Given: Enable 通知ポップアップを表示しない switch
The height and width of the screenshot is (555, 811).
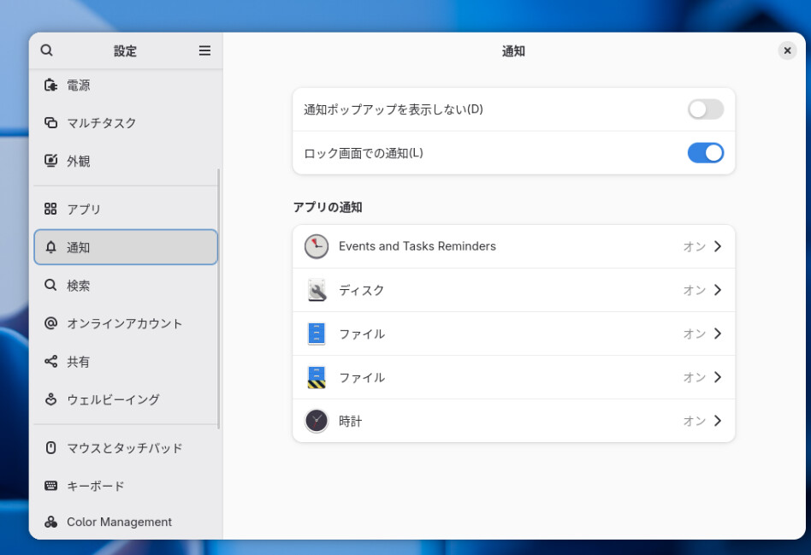Looking at the screenshot, I should [705, 109].
